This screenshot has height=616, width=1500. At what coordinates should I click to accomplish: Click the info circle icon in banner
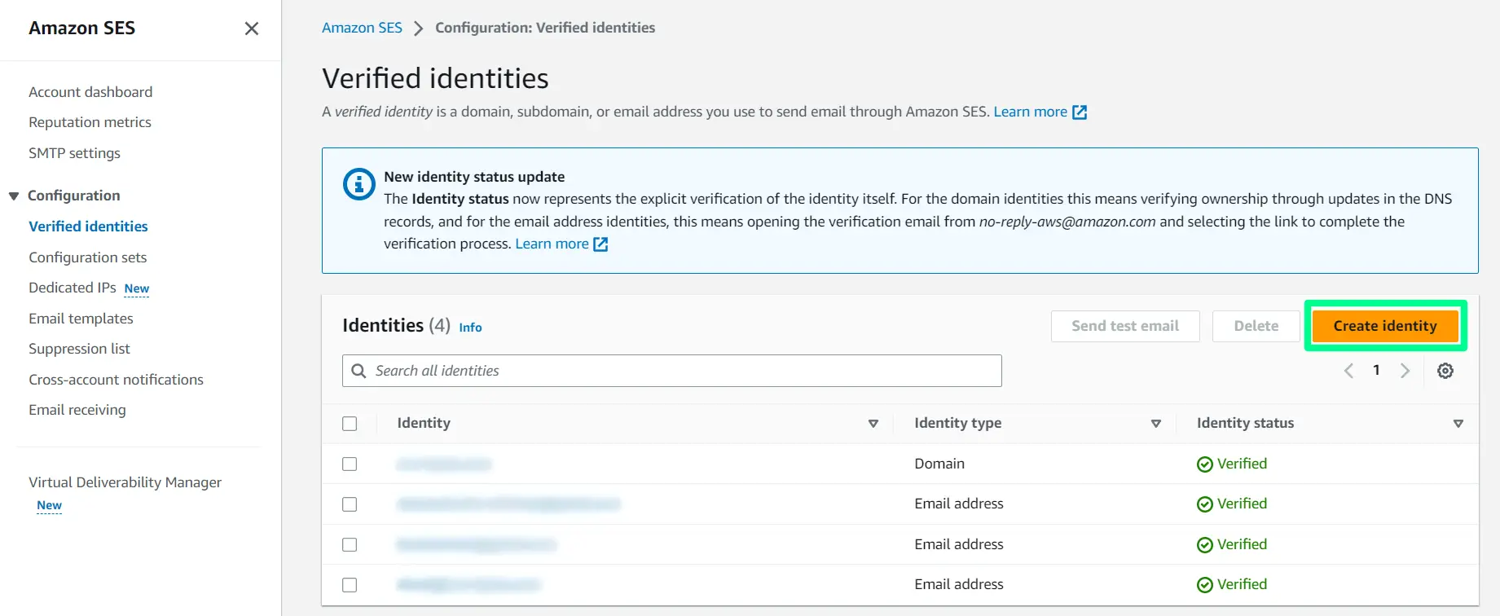click(x=359, y=184)
